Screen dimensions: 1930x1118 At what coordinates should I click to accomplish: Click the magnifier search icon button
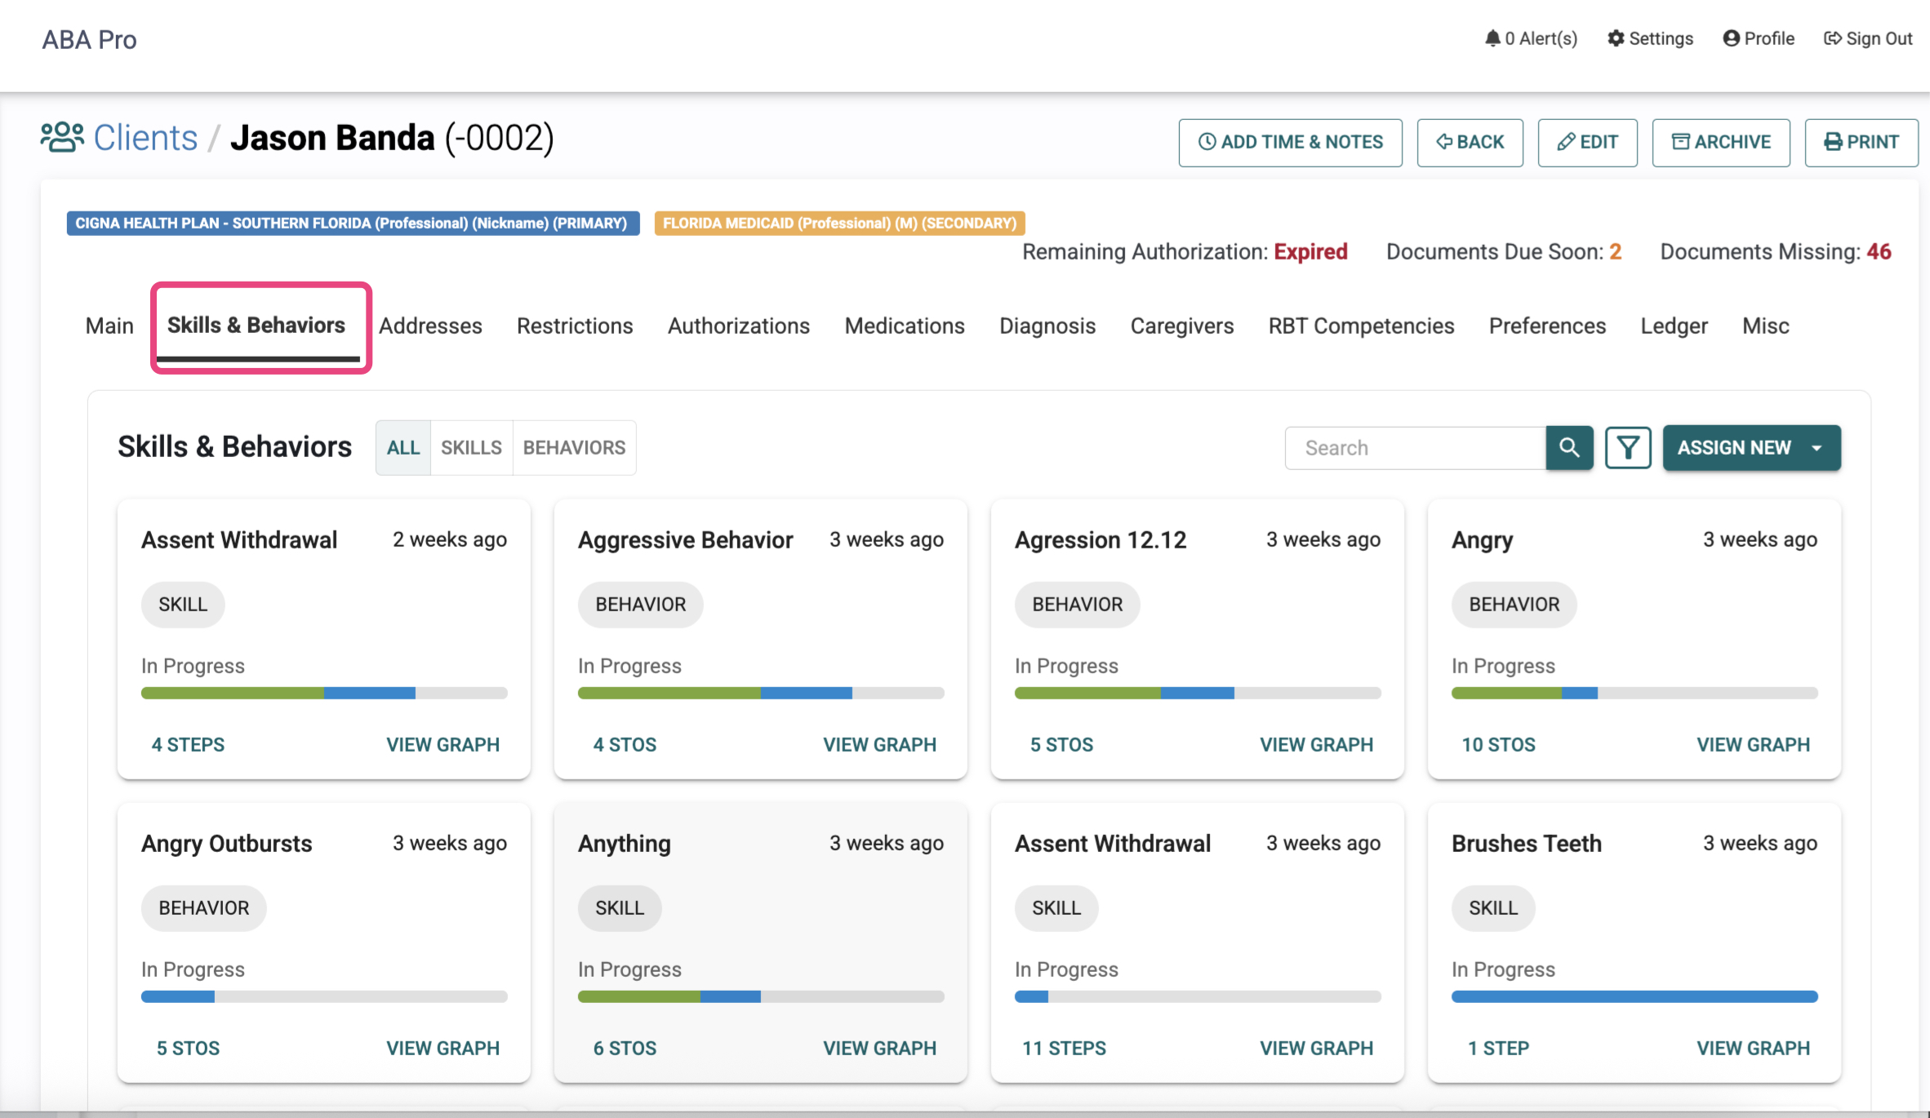coord(1568,447)
